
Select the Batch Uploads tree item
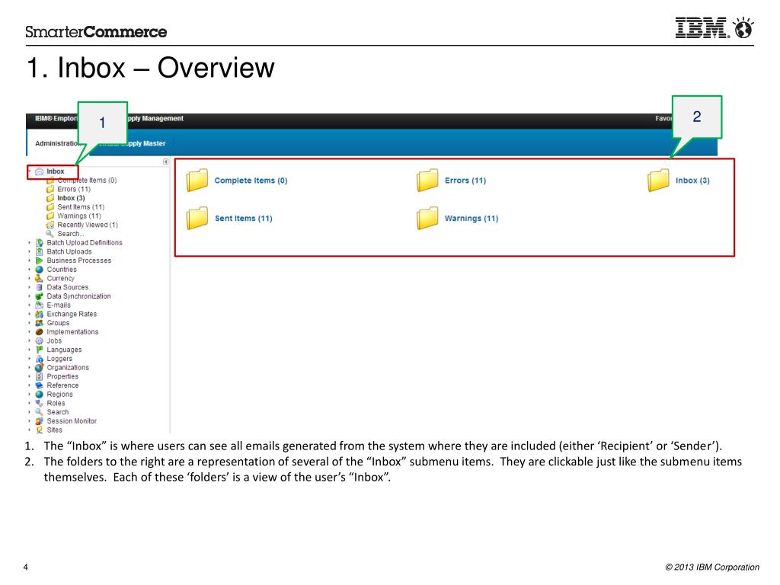(69, 251)
